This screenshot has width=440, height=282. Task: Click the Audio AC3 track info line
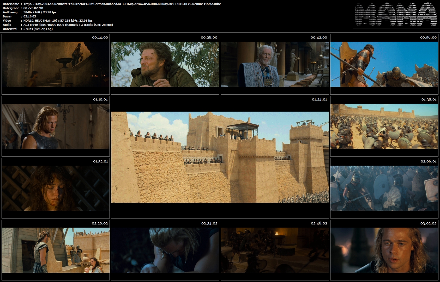68,25
